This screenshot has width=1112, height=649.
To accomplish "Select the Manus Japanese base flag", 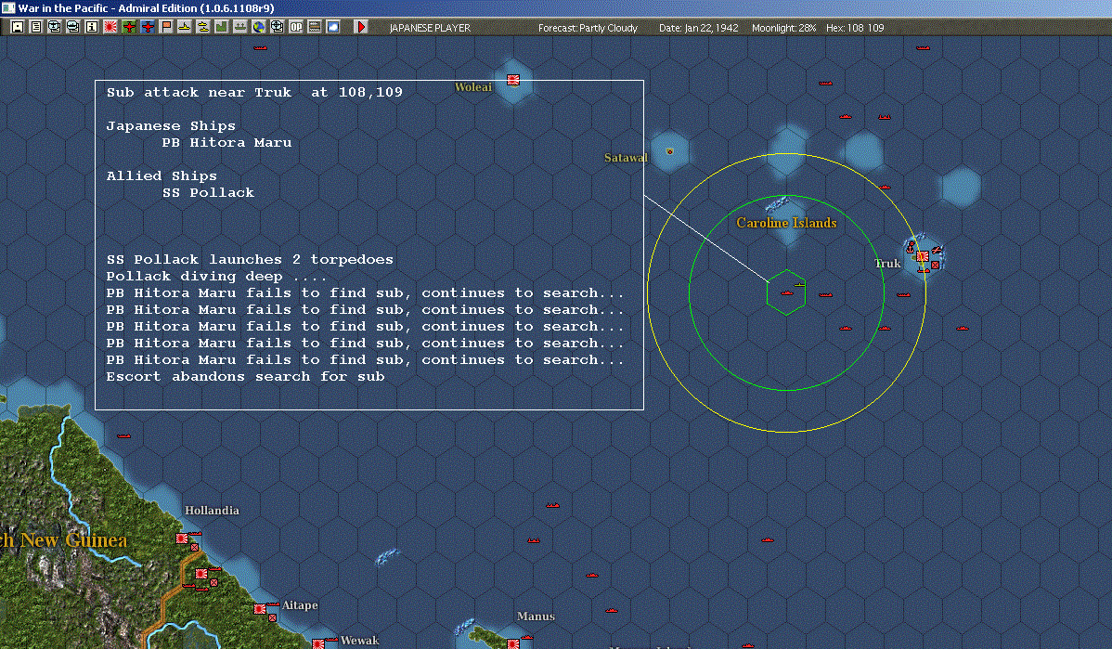I will pos(512,644).
